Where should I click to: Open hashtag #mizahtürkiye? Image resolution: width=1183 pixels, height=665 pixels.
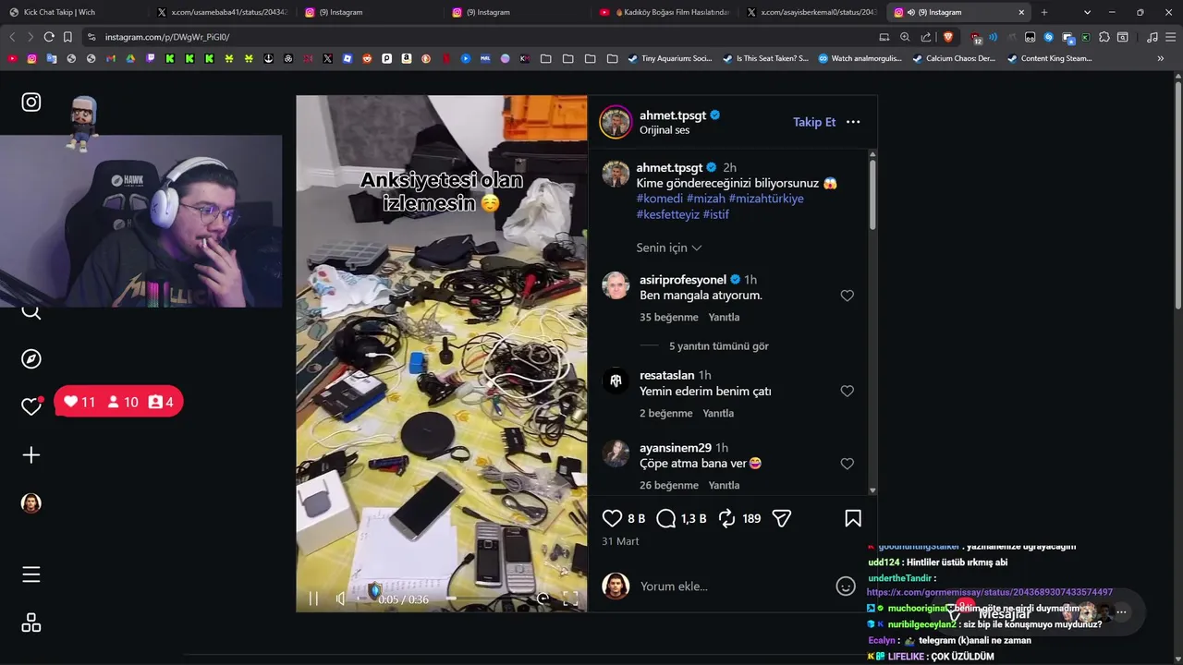click(x=766, y=199)
